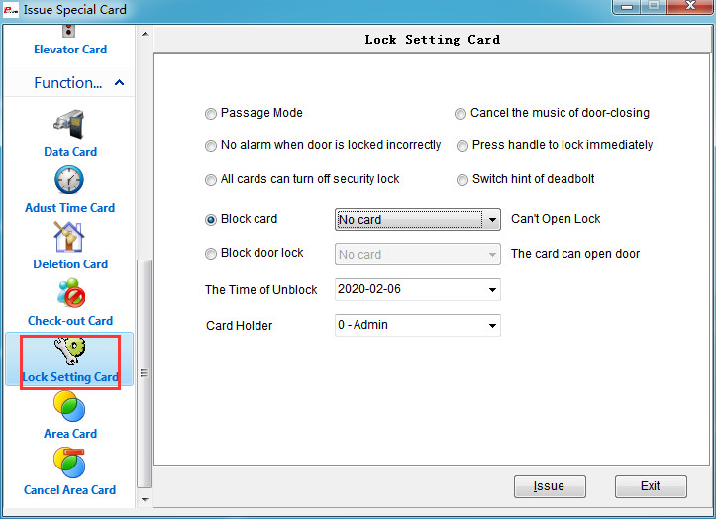Click the Can't Open Lock label
The width and height of the screenshot is (716, 519).
(556, 219)
